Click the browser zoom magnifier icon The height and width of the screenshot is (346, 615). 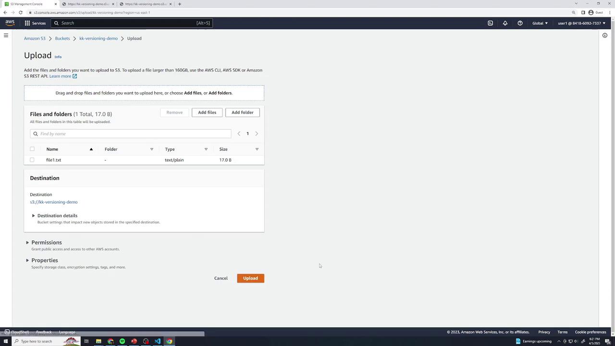573,12
